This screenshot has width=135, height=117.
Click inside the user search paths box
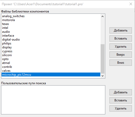pyautogui.click(x=53, y=100)
